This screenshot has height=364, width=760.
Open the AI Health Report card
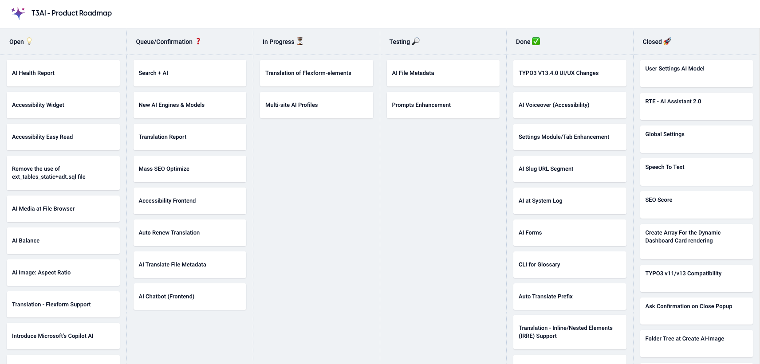(x=63, y=73)
